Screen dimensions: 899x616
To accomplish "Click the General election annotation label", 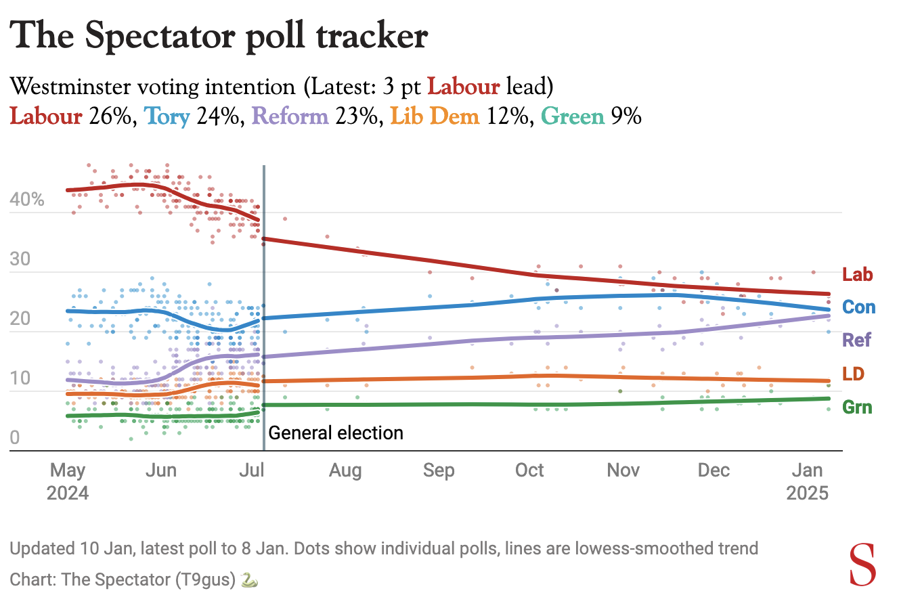I will tap(336, 433).
